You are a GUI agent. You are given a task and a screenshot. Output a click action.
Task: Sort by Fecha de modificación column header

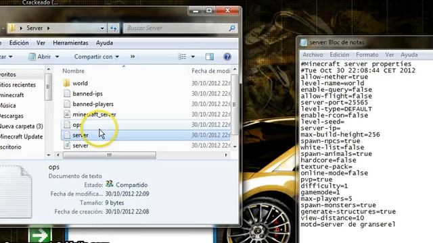(210, 71)
